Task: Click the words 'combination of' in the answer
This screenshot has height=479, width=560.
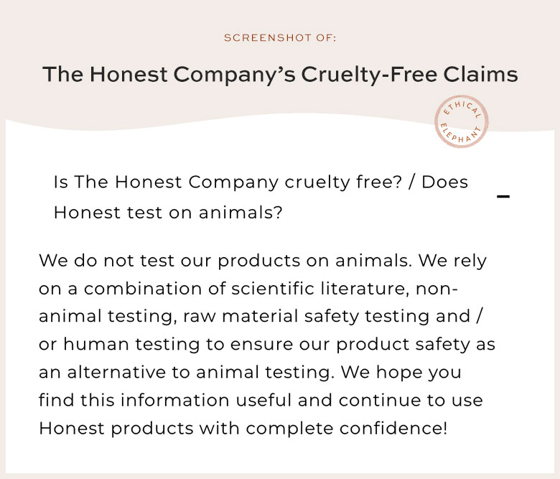Action: (155, 288)
